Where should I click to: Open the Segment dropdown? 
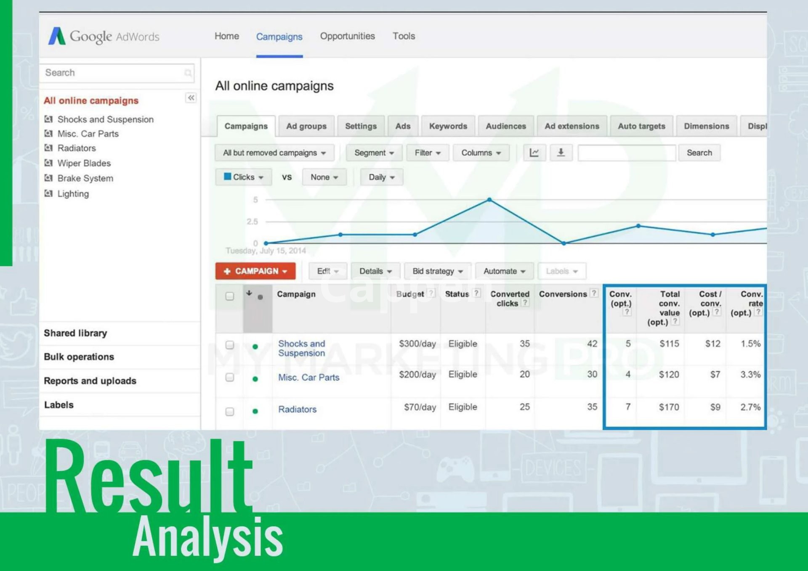click(x=374, y=153)
